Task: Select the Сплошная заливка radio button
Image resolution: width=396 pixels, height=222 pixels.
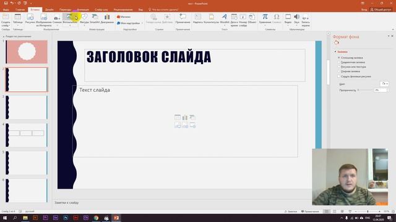Action: (x=339, y=57)
